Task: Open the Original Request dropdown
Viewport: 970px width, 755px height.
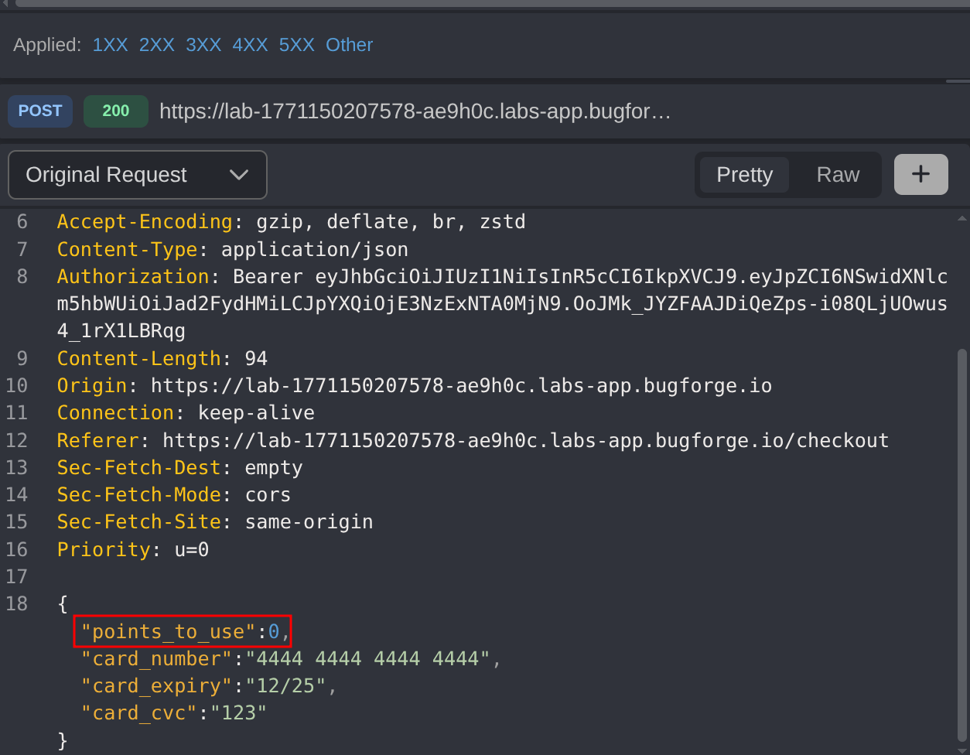Action: click(x=138, y=175)
